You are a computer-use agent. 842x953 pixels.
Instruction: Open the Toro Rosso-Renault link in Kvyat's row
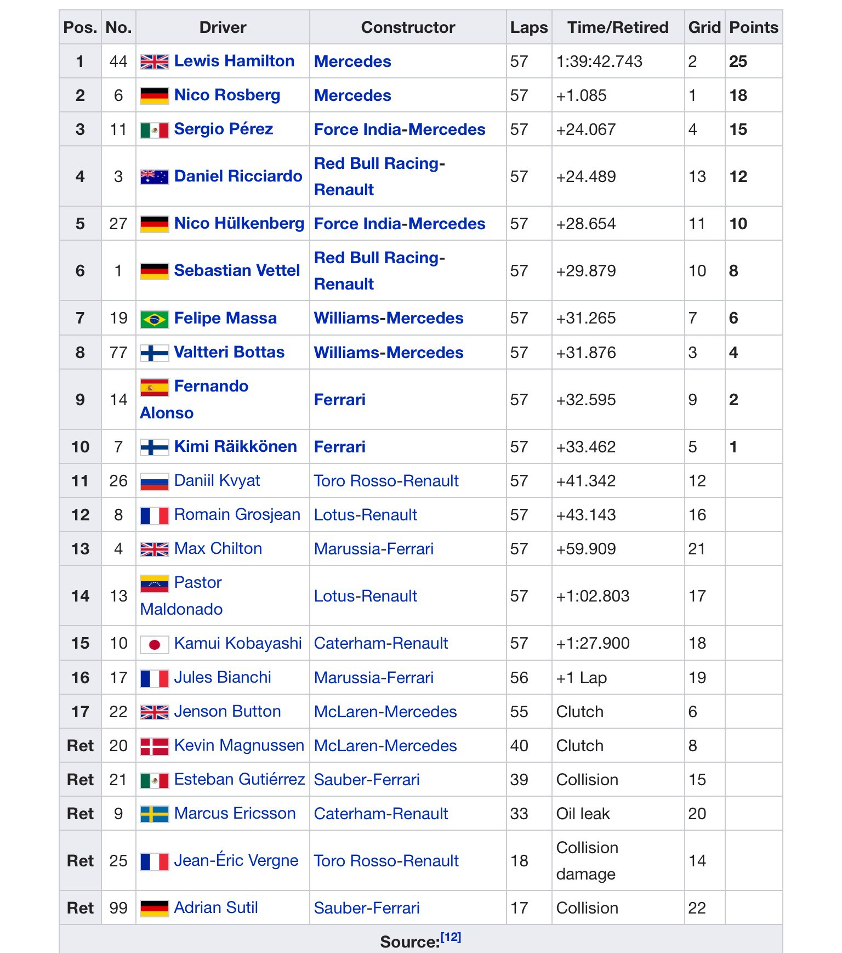tap(386, 481)
